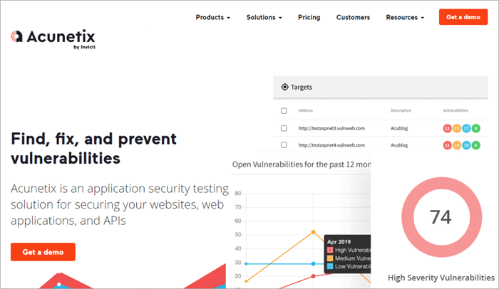The width and height of the screenshot is (499, 289).
Task: Click Acublog description in testaspnet3 row
Action: pos(399,128)
